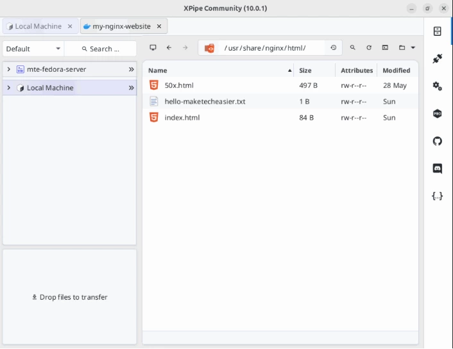Open path history clock icon
This screenshot has width=453, height=349.
click(x=334, y=47)
